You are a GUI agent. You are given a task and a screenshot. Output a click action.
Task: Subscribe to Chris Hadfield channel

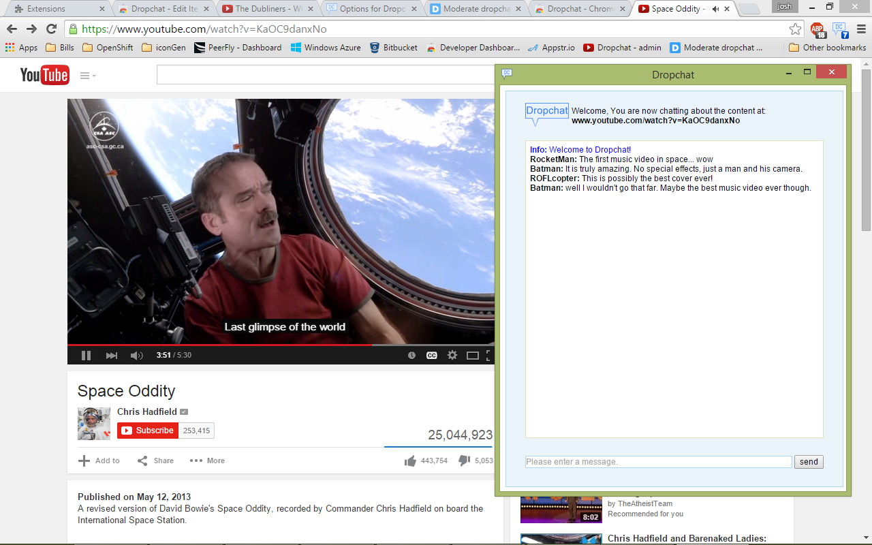(x=148, y=431)
